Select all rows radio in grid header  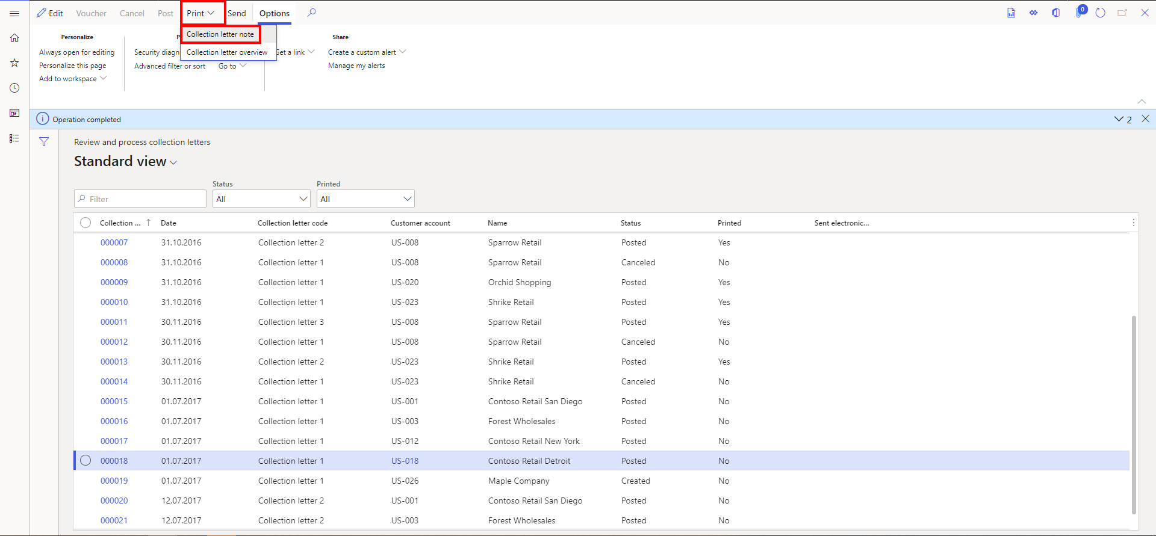point(85,223)
